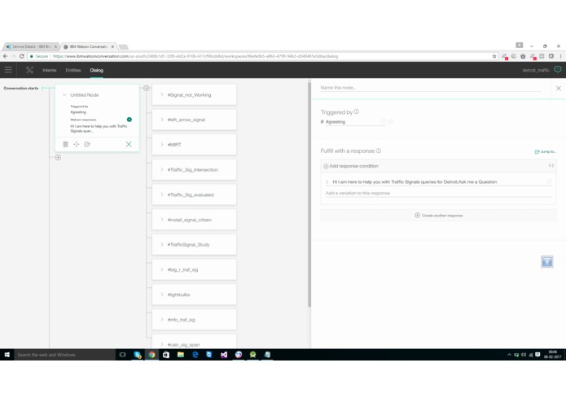
Task: Expand the #big_r_traf_sig node
Action: (162, 269)
